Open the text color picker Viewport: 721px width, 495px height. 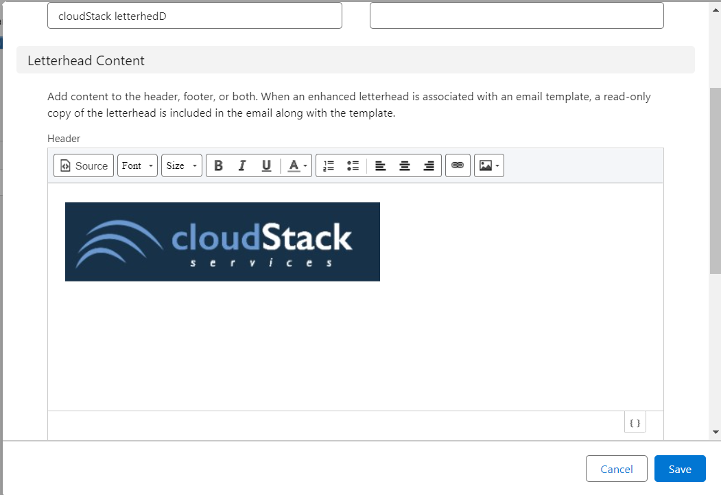point(297,165)
